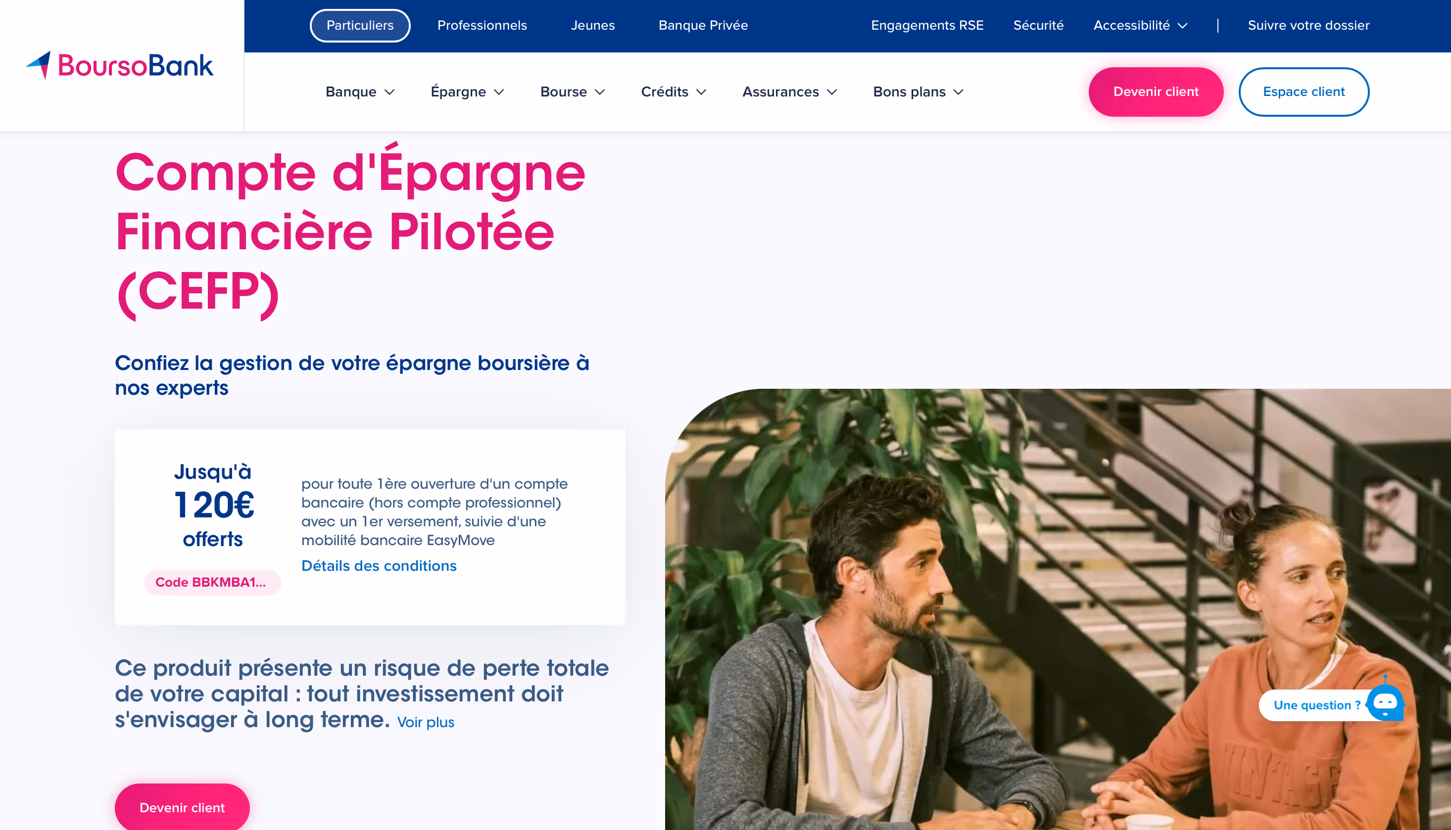The height and width of the screenshot is (830, 1451).
Task: Click the pink Devenir client header button
Action: pos(1156,92)
